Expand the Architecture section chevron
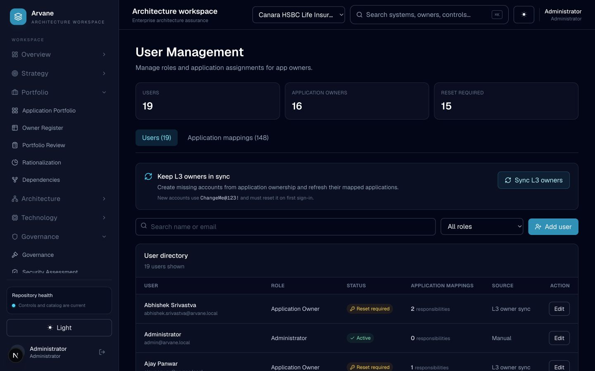The height and width of the screenshot is (371, 595). point(104,199)
